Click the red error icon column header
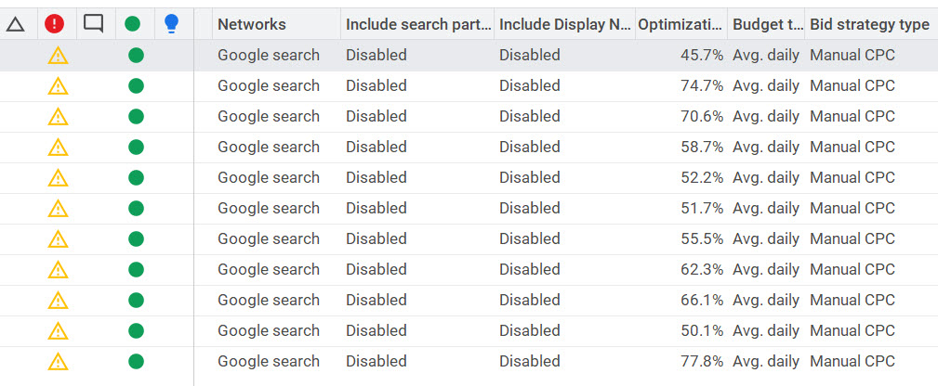 coord(55,24)
